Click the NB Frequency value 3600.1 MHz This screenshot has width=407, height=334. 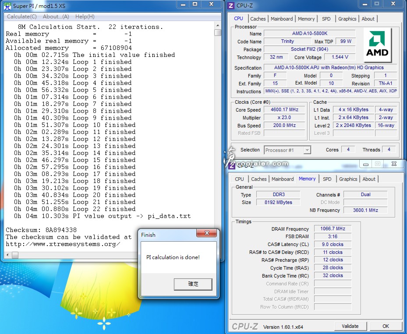(365, 210)
